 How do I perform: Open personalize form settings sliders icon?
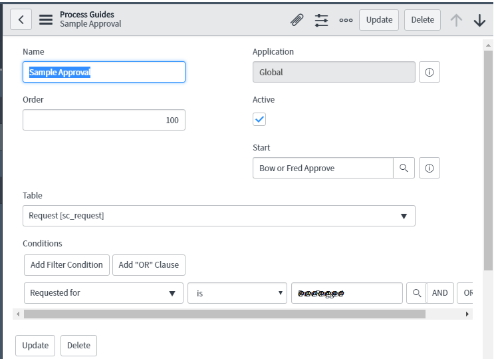click(x=321, y=20)
